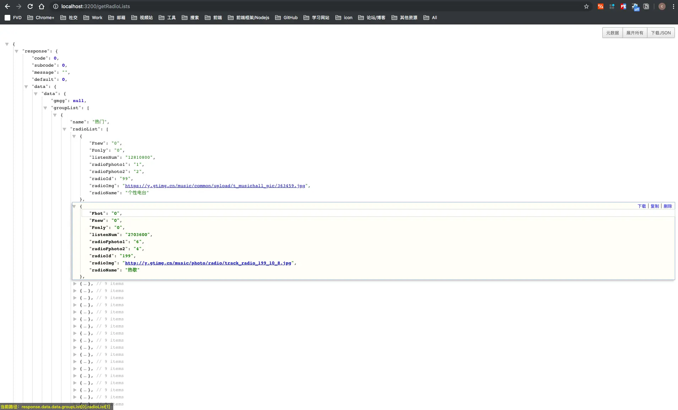Open the Notion extension icon
Viewport: 678px width, 410px height.
pyautogui.click(x=646, y=6)
